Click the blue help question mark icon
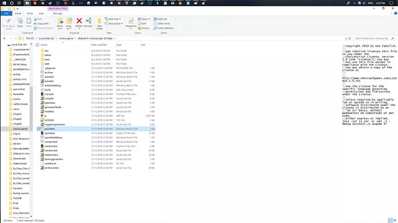Screen dimensions: 398x223 pos(396,13)
